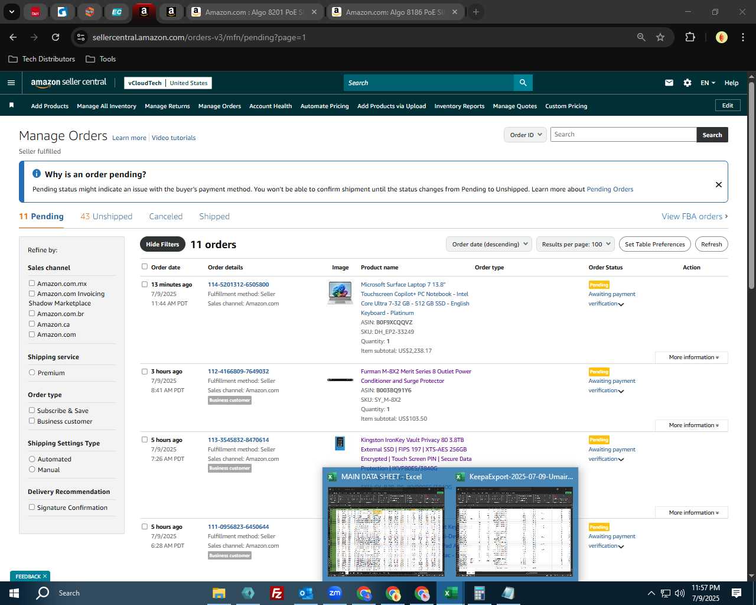The height and width of the screenshot is (605, 756).
Task: Click the Set Table Preferences button
Action: [655, 244]
